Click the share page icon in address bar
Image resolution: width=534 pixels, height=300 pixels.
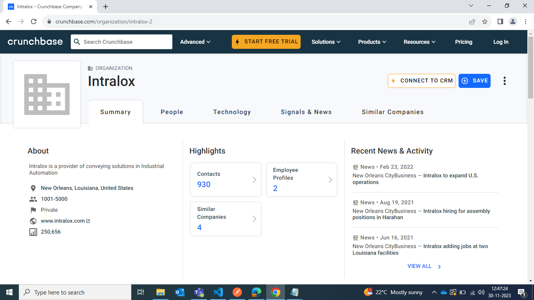[472, 21]
